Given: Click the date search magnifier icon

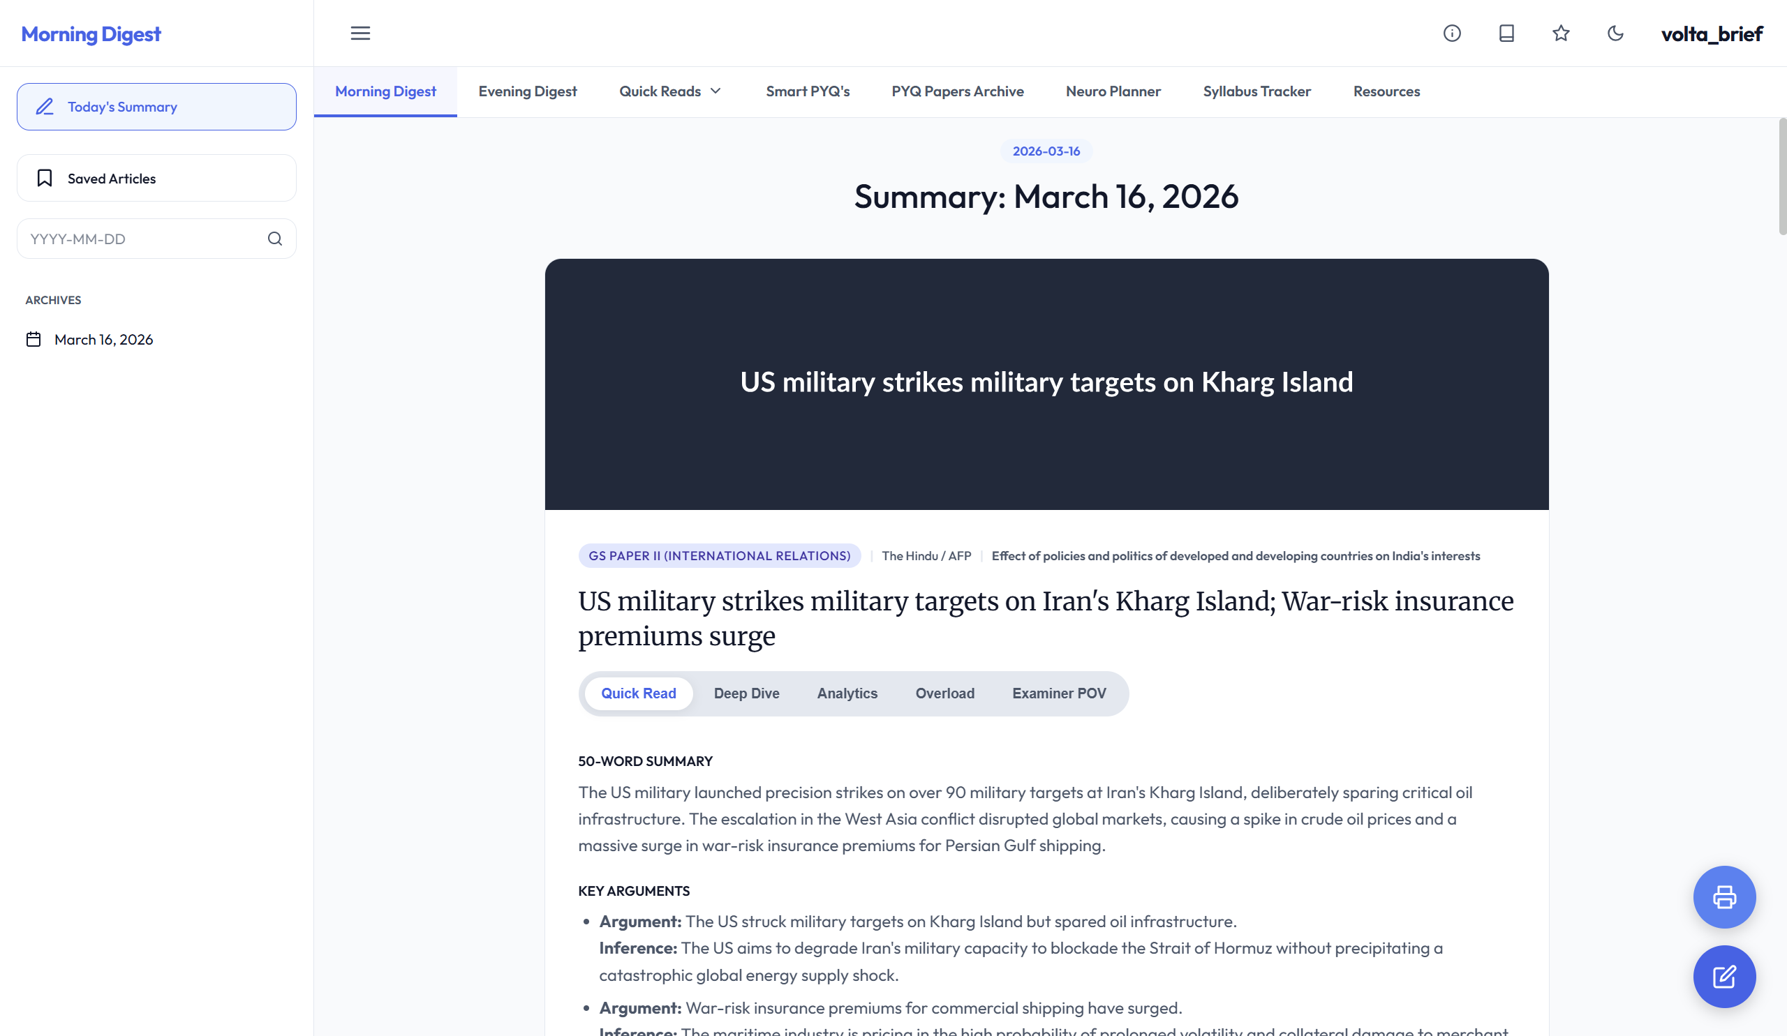Looking at the screenshot, I should [275, 239].
